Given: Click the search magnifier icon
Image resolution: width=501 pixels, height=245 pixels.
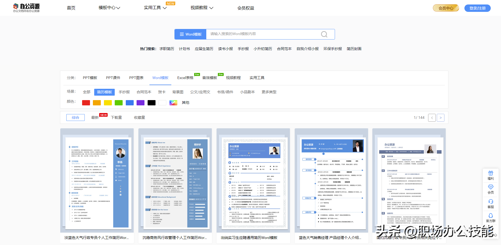Looking at the screenshot, I should (324, 34).
